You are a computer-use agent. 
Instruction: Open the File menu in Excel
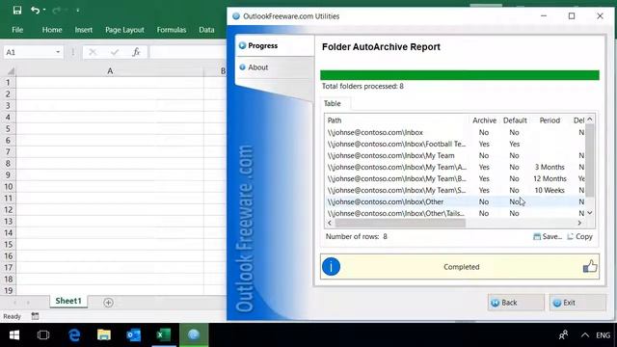coord(17,30)
